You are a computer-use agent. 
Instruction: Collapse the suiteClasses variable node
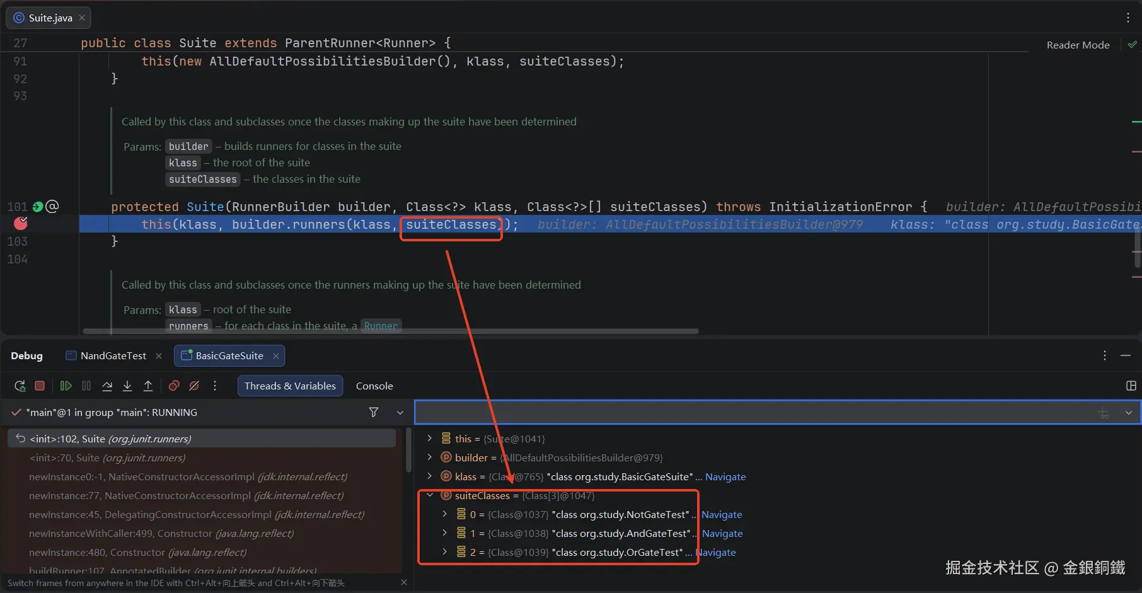430,495
